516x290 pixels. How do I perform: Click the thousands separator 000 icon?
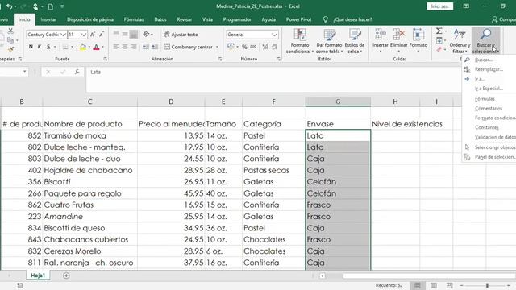tap(253, 47)
